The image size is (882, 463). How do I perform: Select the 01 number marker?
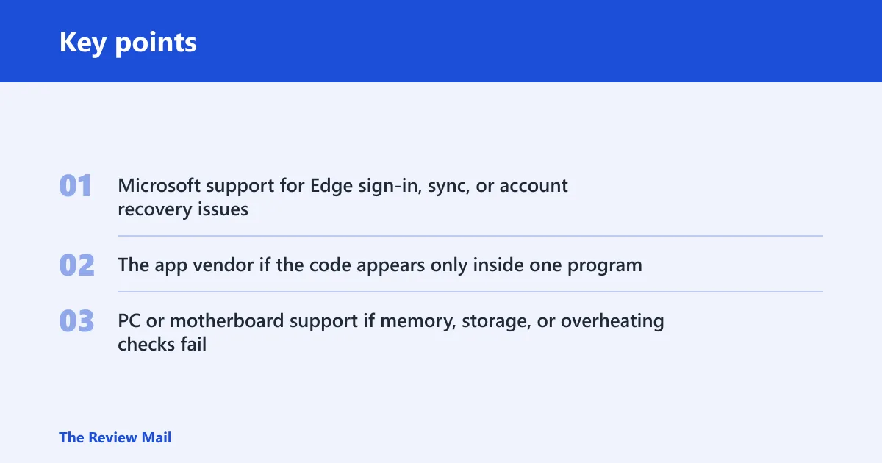tap(76, 186)
